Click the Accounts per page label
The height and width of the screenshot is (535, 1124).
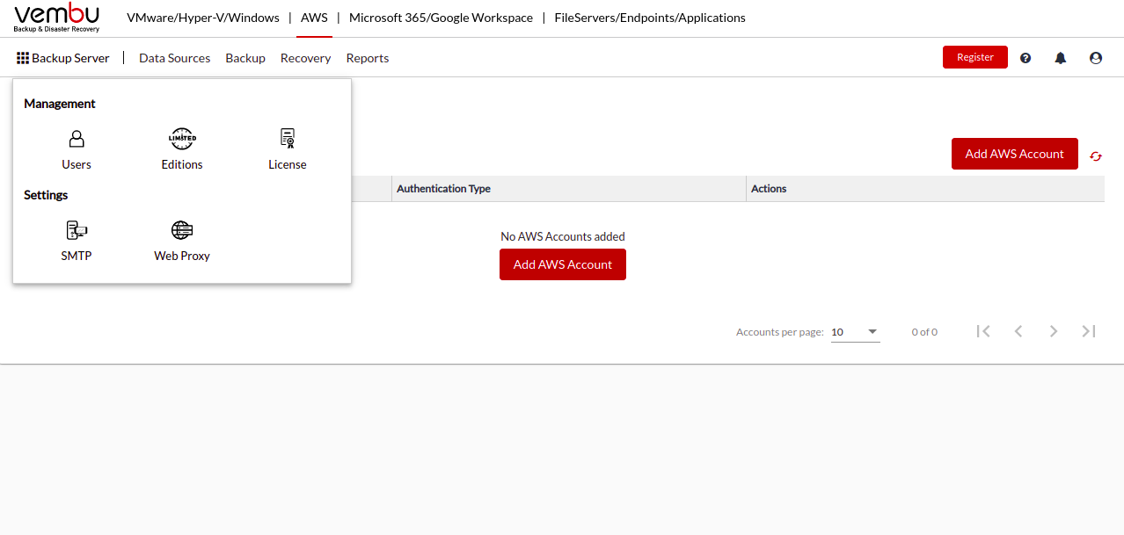[x=780, y=332]
